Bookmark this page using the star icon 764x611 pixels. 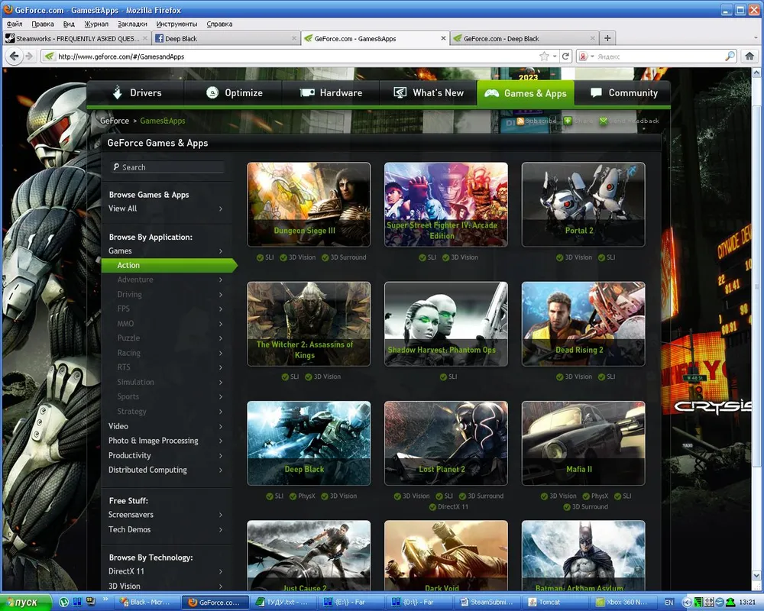coord(544,57)
